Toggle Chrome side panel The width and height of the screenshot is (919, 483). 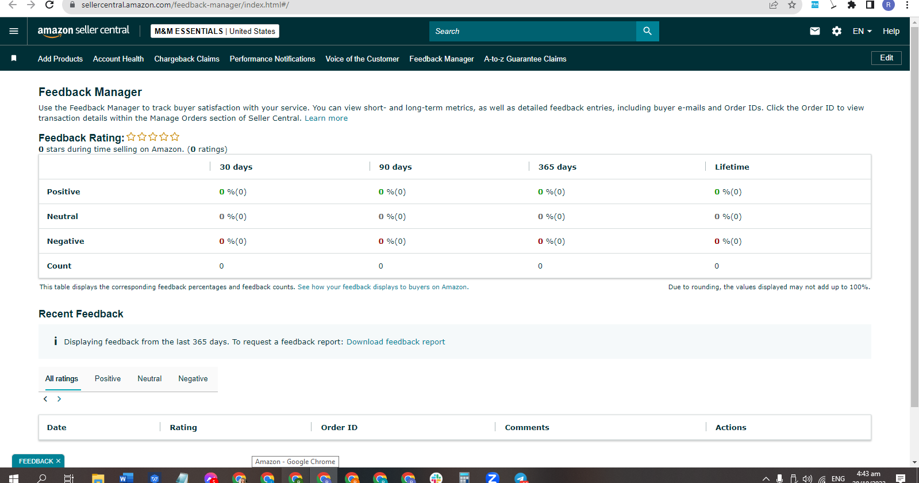(x=870, y=5)
